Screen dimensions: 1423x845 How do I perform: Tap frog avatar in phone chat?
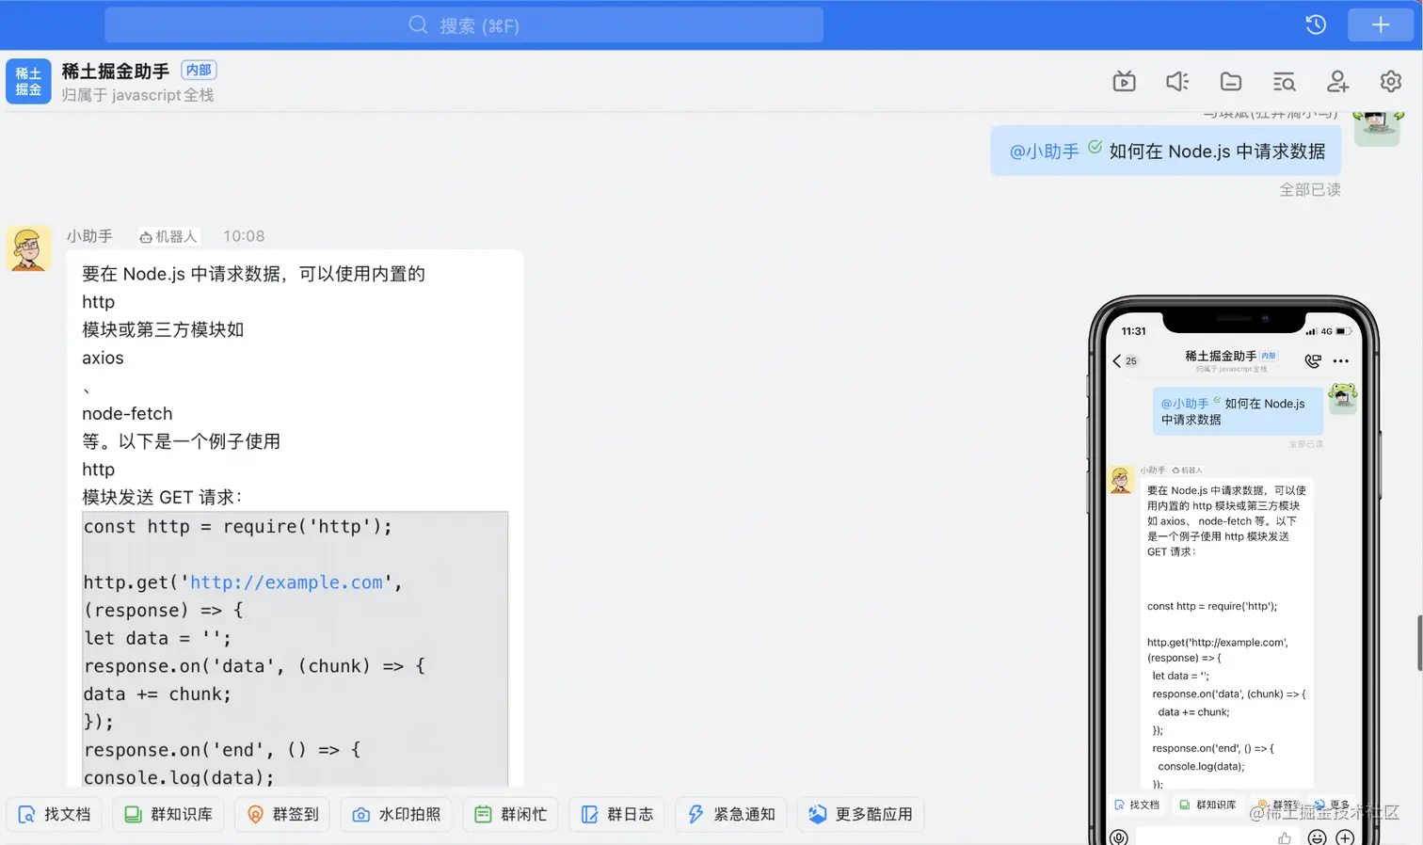click(x=1343, y=398)
